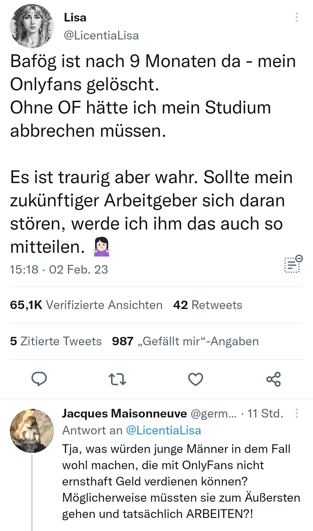This screenshot has width=313, height=531.
Task: Expand options menu on Jacques Maisonneuve's reply
Action: 296,413
